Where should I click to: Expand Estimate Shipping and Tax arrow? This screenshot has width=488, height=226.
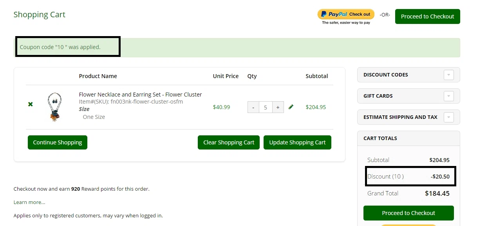point(449,117)
